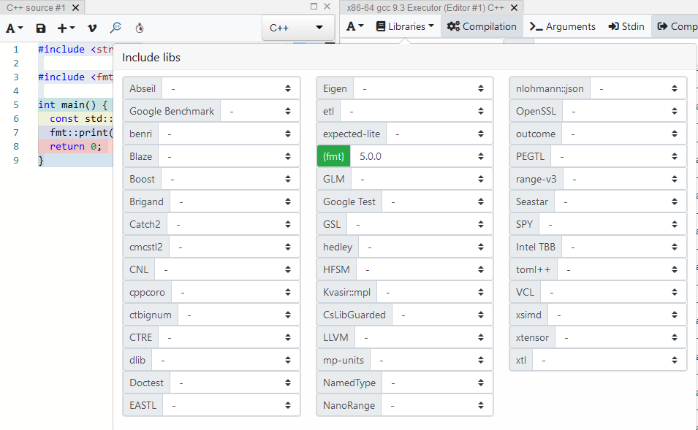Viewport: 698px width, 430px height.
Task: Enable Vim editing mode
Action: [x=91, y=26]
